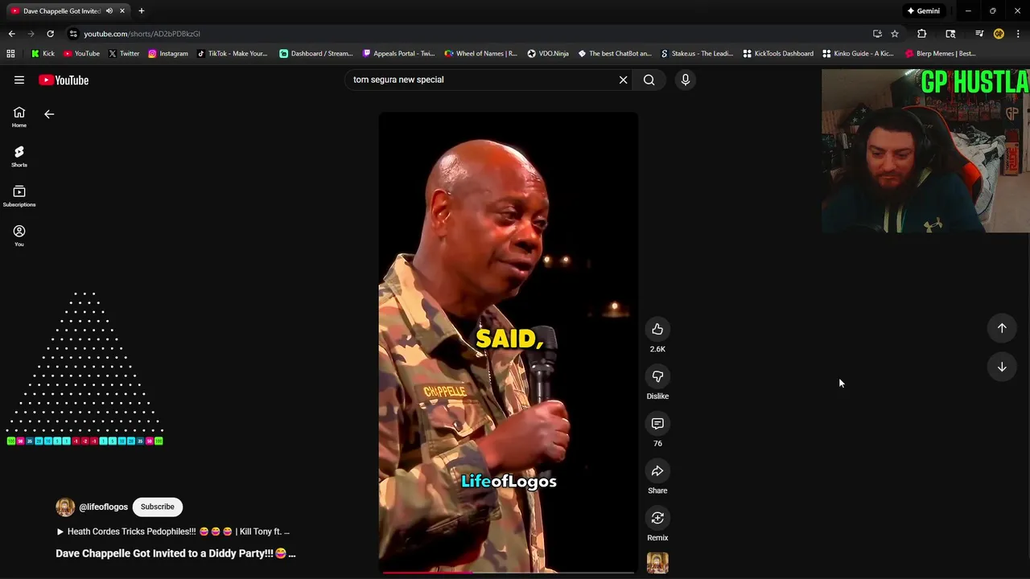The height and width of the screenshot is (579, 1030).
Task: Open the browser profile avatar
Action: (999, 34)
